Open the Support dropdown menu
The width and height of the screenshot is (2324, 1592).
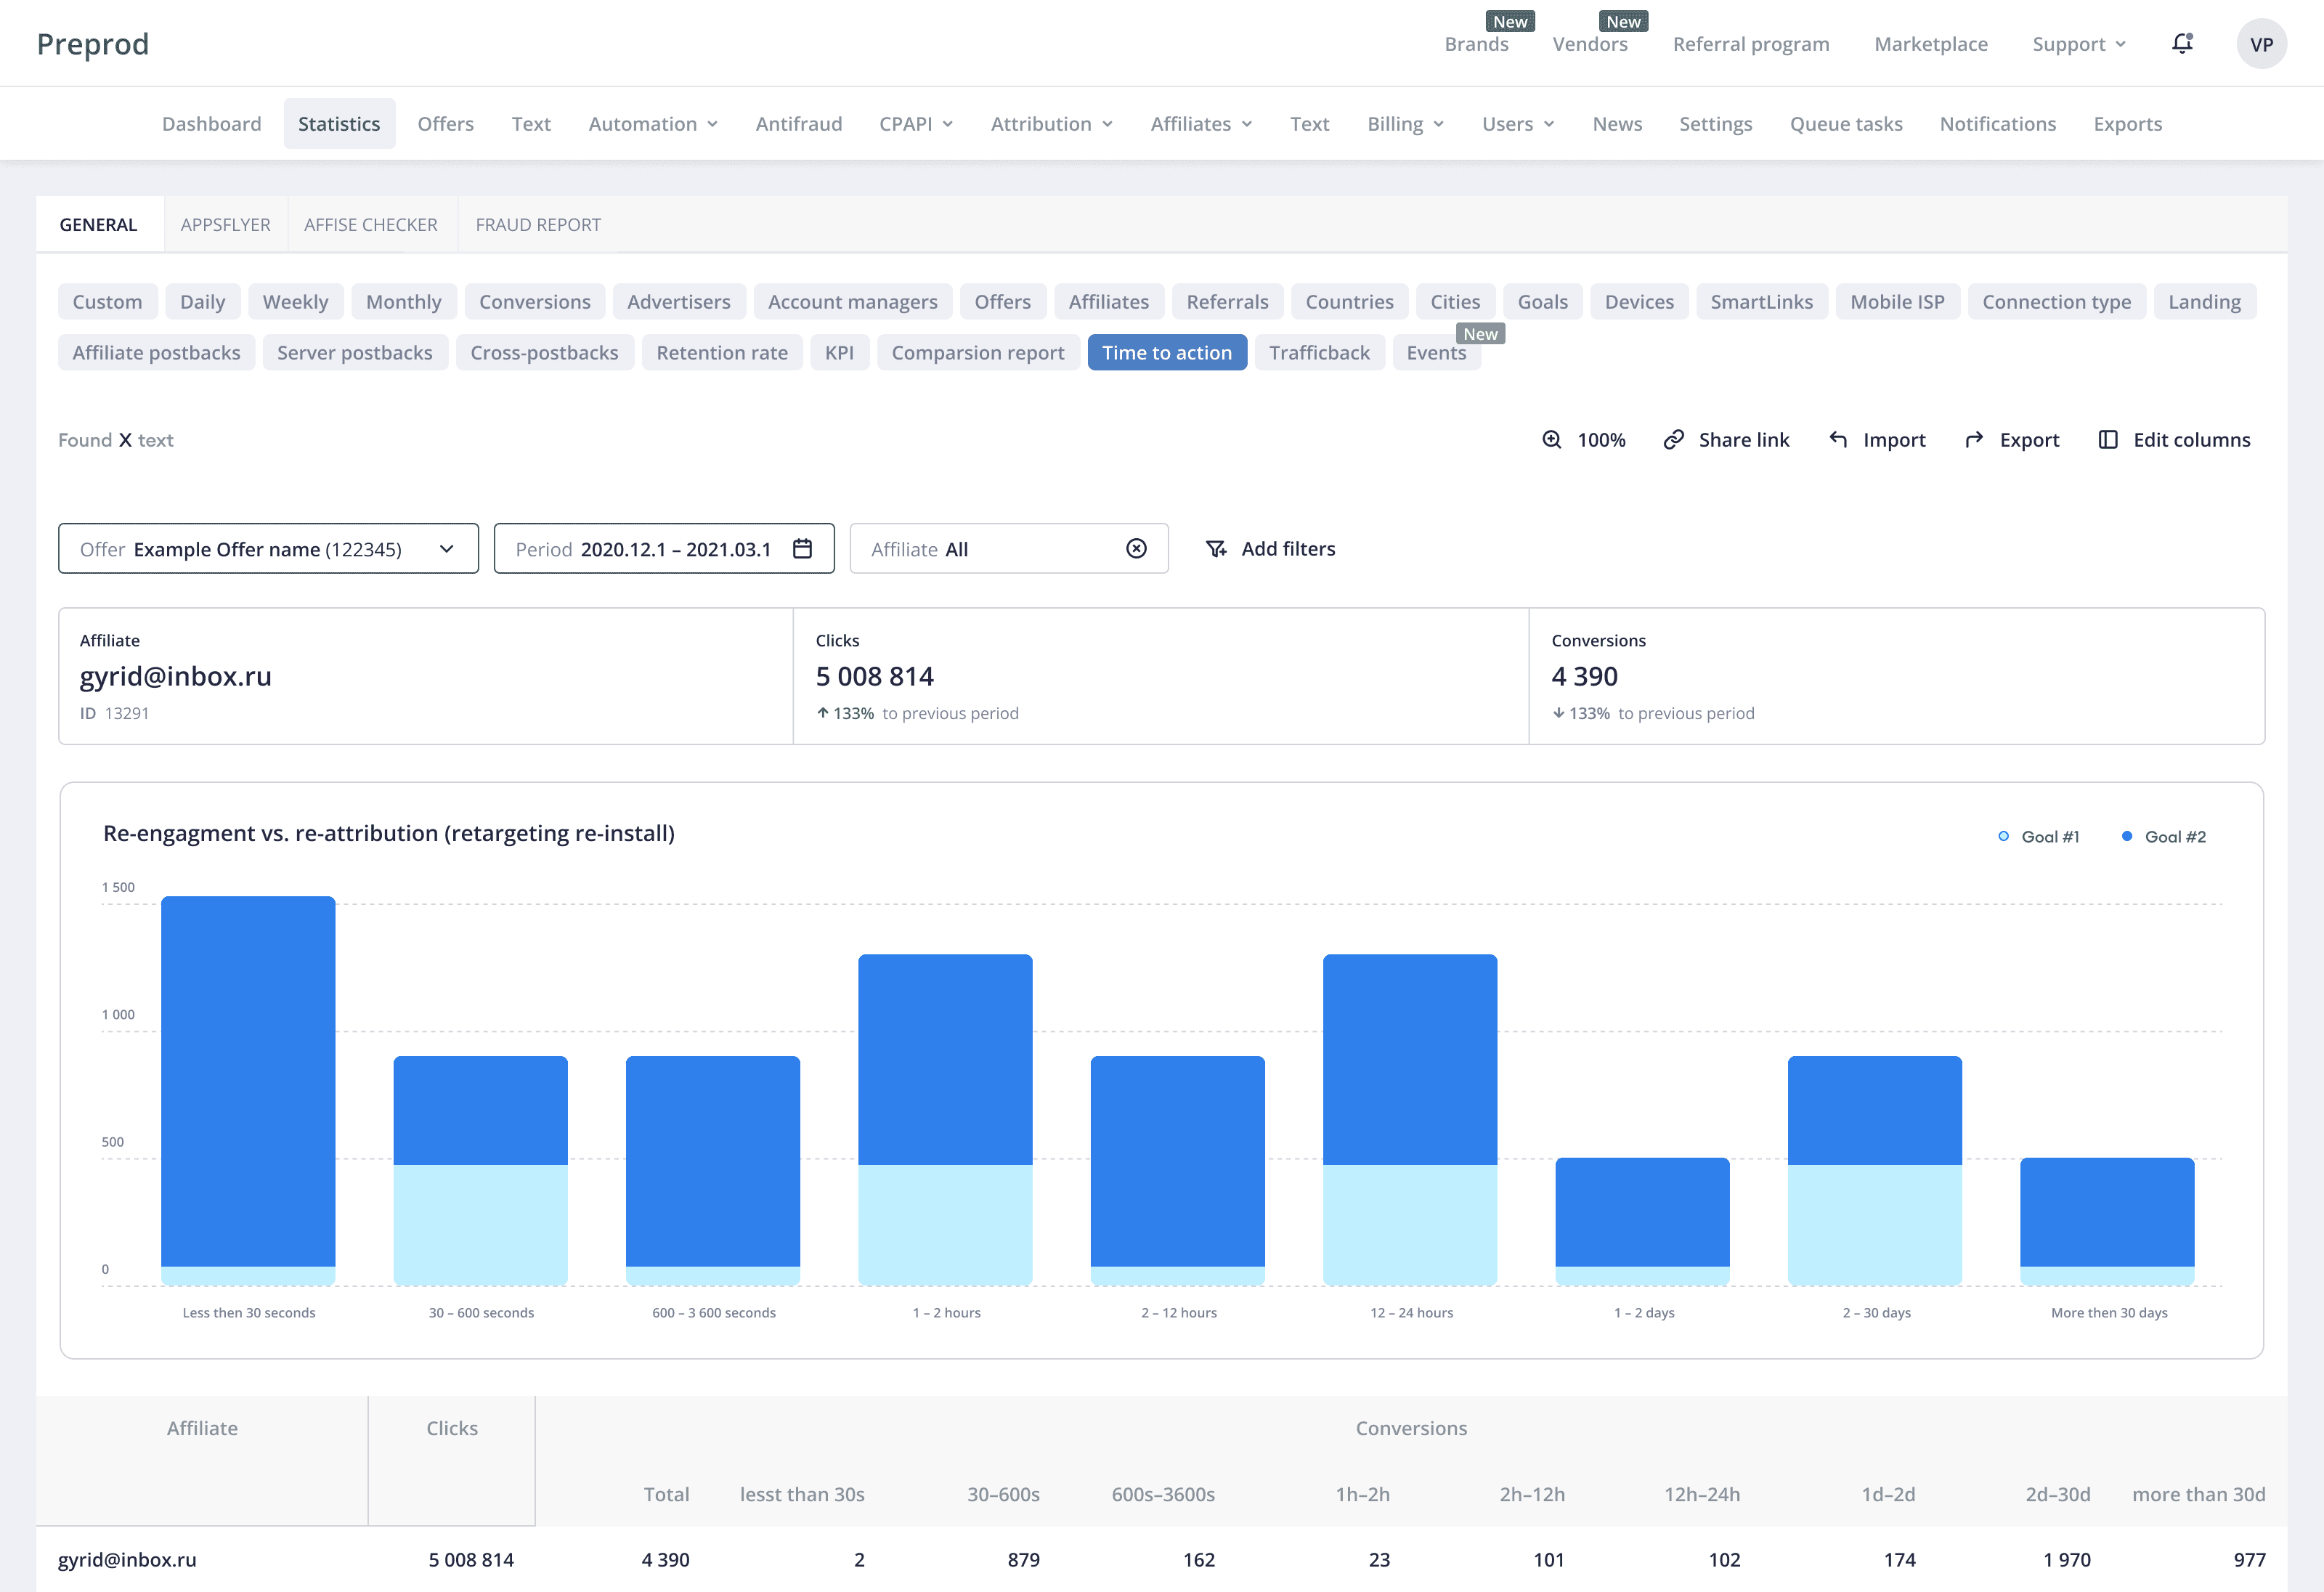click(2079, 44)
